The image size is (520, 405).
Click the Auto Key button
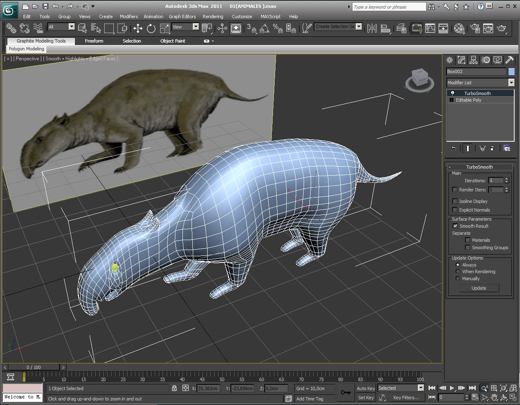(366, 388)
